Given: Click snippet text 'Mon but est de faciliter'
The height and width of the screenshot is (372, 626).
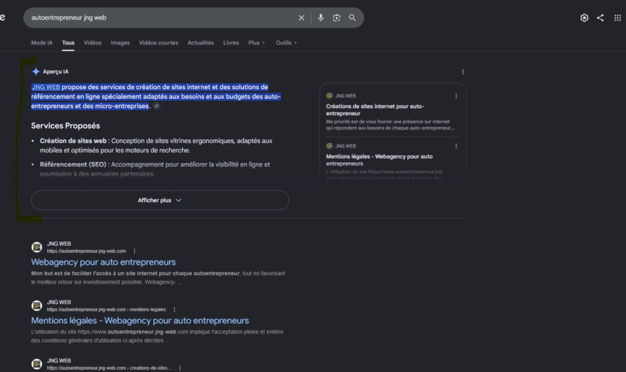Looking at the screenshot, I should 158,278.
